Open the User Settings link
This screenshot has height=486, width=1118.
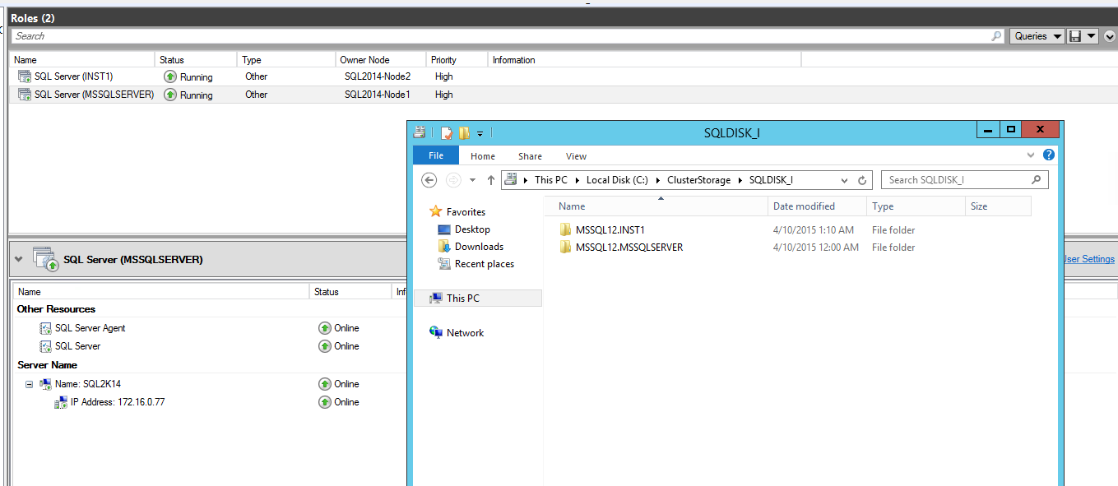click(x=1088, y=259)
